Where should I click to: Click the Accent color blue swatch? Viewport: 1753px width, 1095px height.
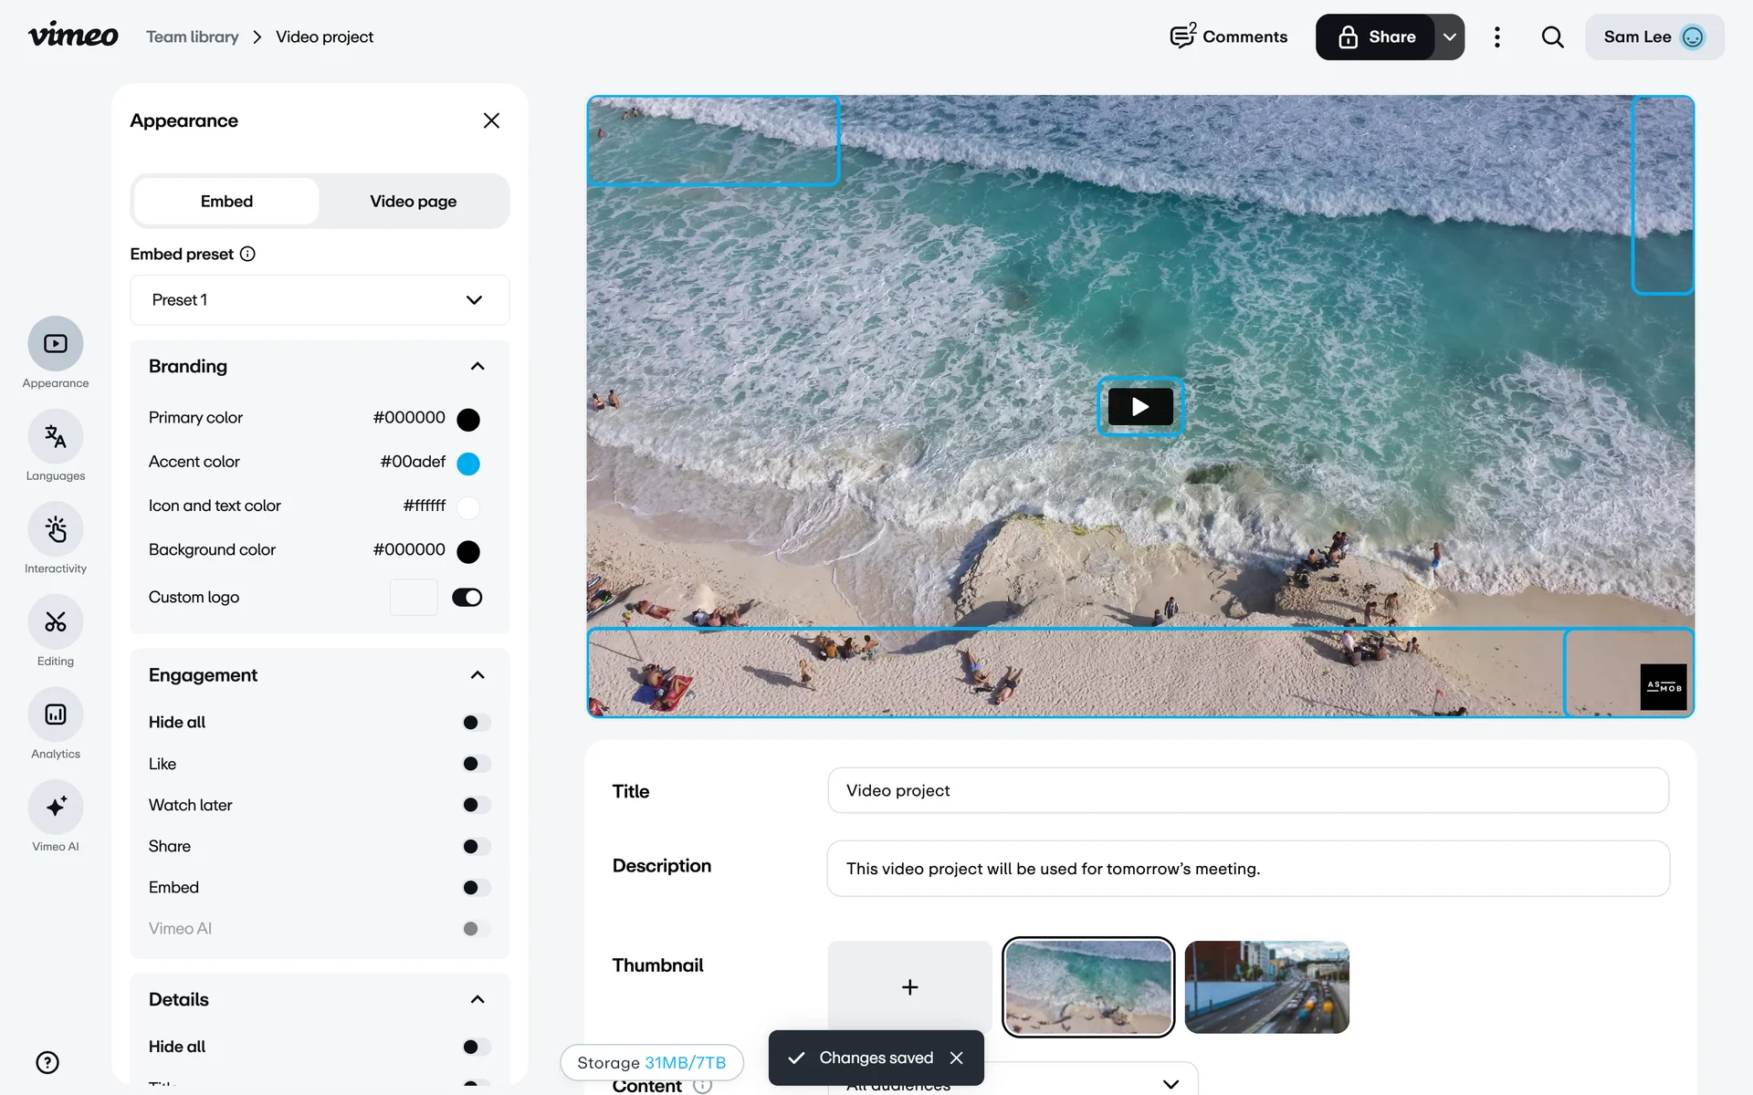click(x=467, y=464)
